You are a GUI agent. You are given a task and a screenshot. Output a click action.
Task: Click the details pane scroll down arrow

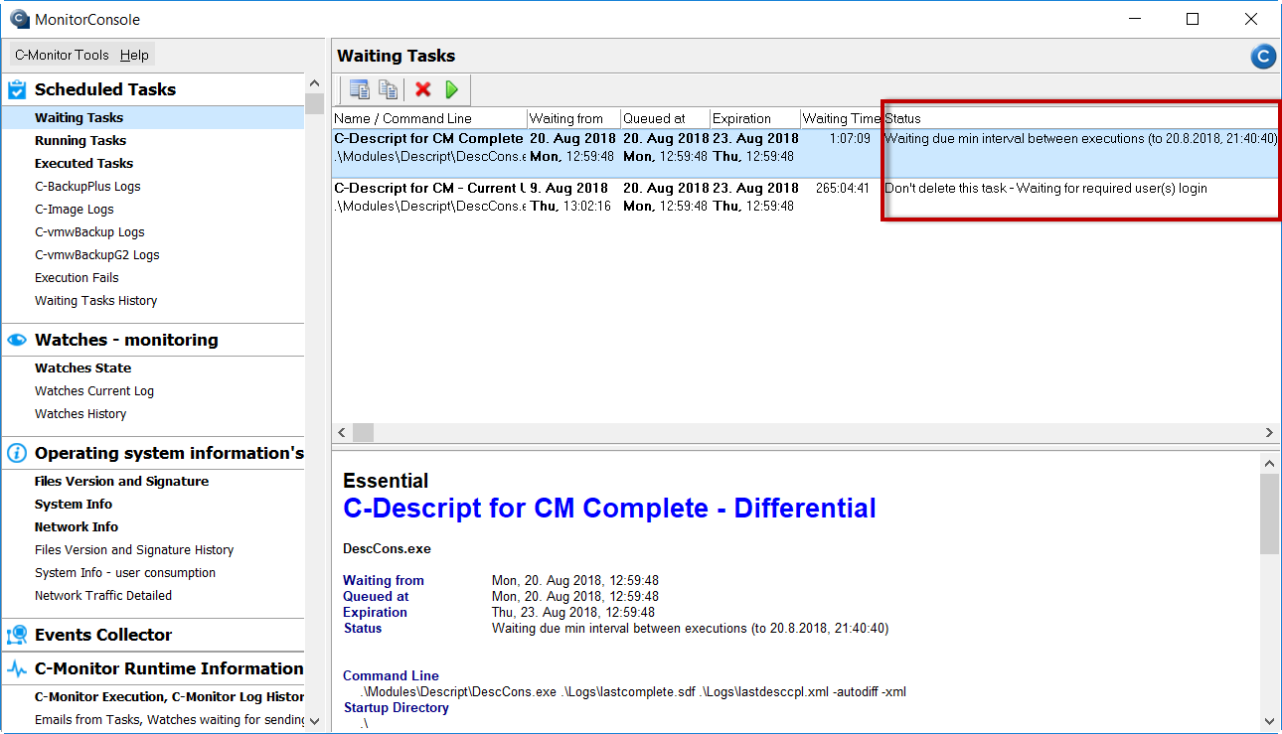click(1269, 721)
